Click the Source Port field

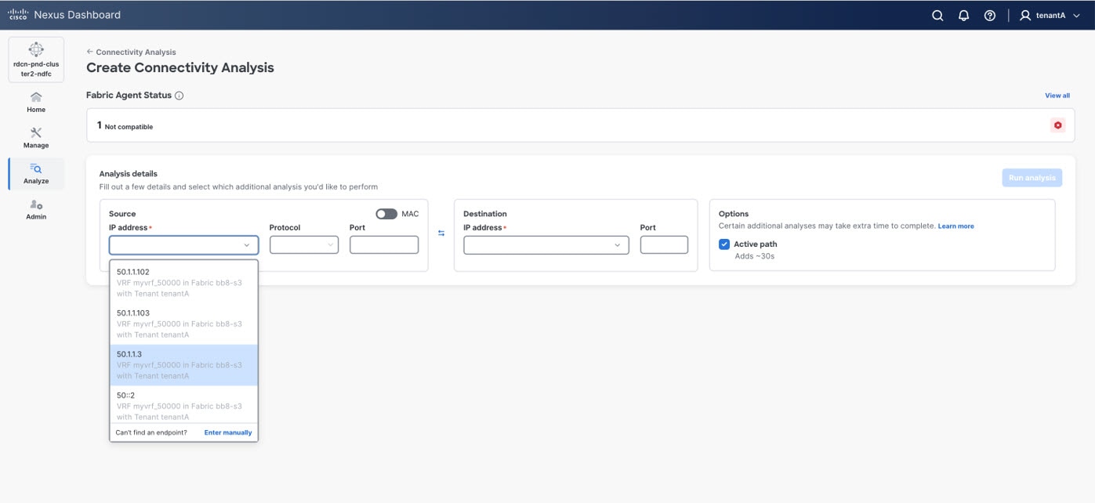(x=384, y=245)
